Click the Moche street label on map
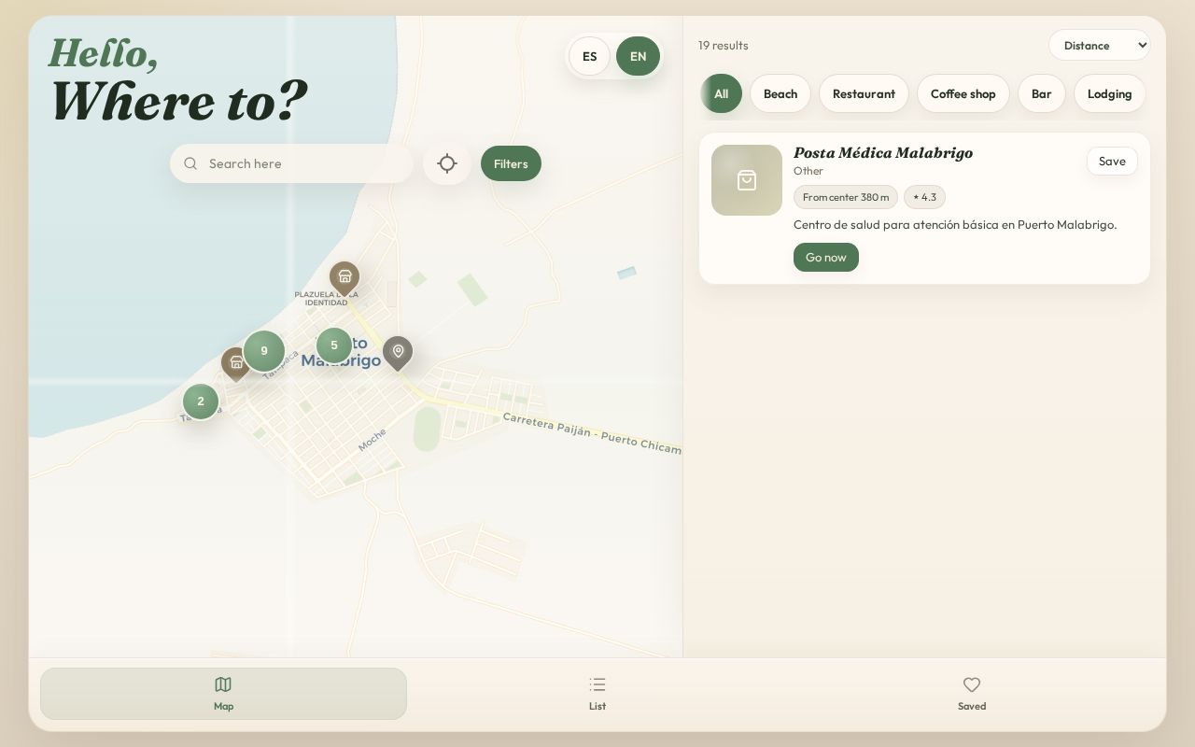Viewport: 1195px width, 747px height. pos(372,440)
